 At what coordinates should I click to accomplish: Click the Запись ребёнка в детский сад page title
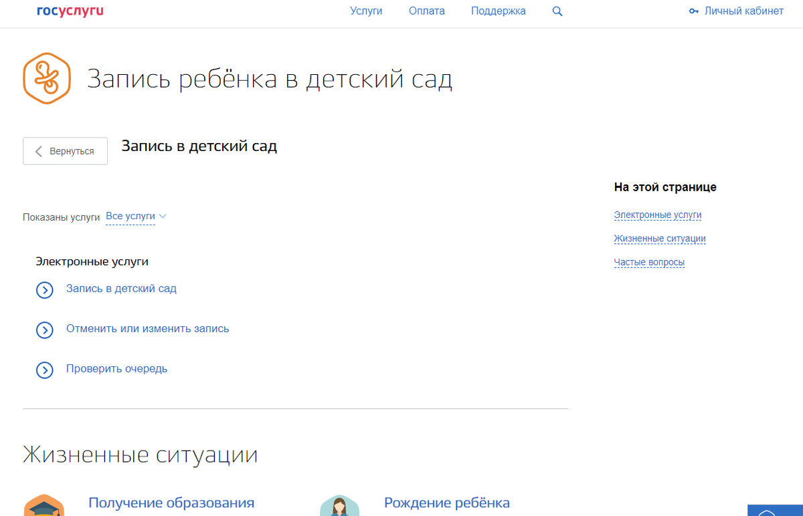(270, 80)
